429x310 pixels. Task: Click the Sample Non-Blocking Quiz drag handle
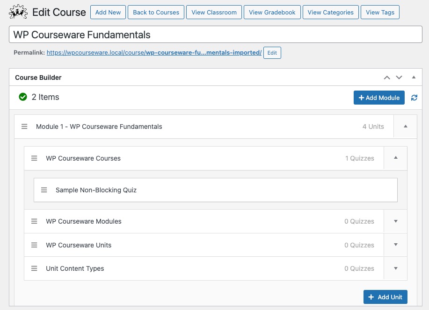pyautogui.click(x=44, y=190)
